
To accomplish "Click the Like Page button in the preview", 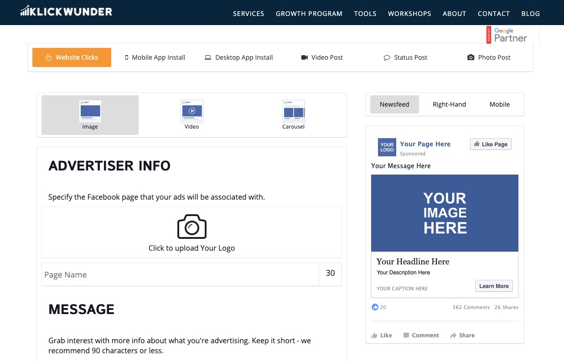I will (491, 144).
